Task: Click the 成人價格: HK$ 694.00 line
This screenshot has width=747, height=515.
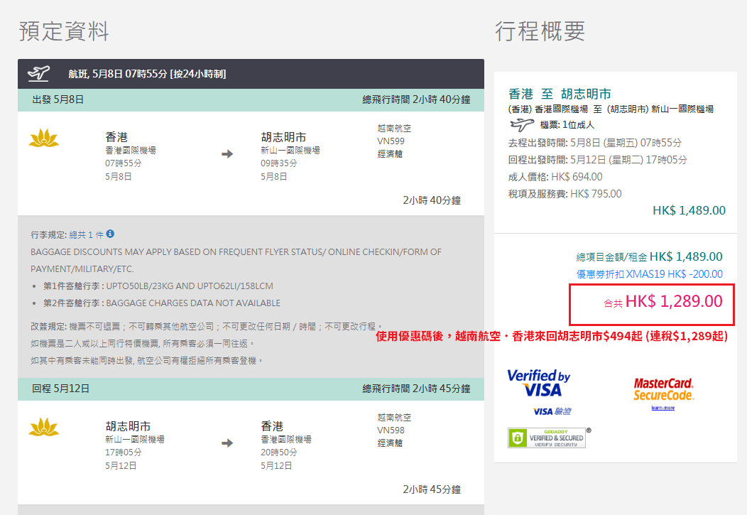Action: click(555, 177)
